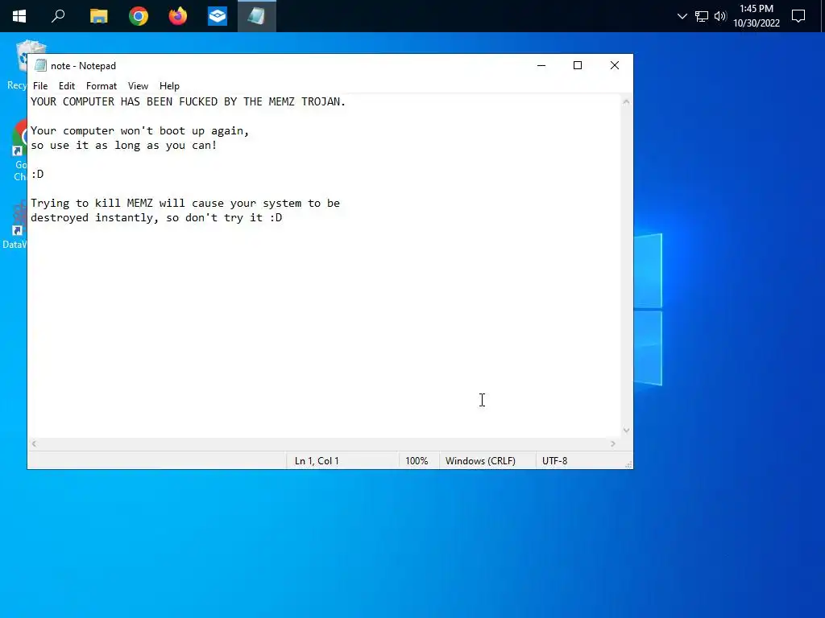Select the DataV desktop shortcut

click(15, 227)
